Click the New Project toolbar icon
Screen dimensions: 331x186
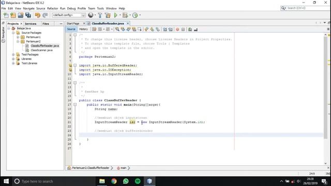tap(13, 15)
